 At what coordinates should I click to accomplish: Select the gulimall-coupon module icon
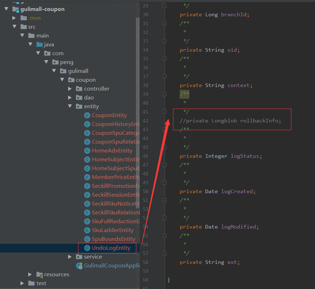tap(16, 9)
